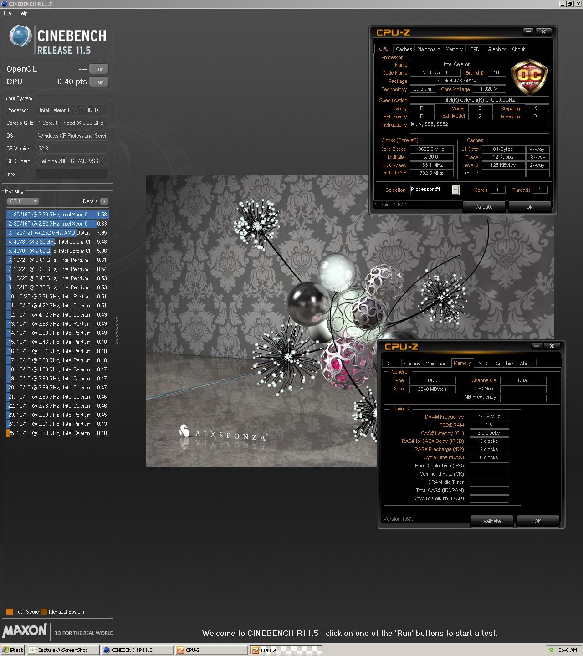Open Memory tab in top CPU-Z window
The width and height of the screenshot is (583, 656).
pos(454,49)
